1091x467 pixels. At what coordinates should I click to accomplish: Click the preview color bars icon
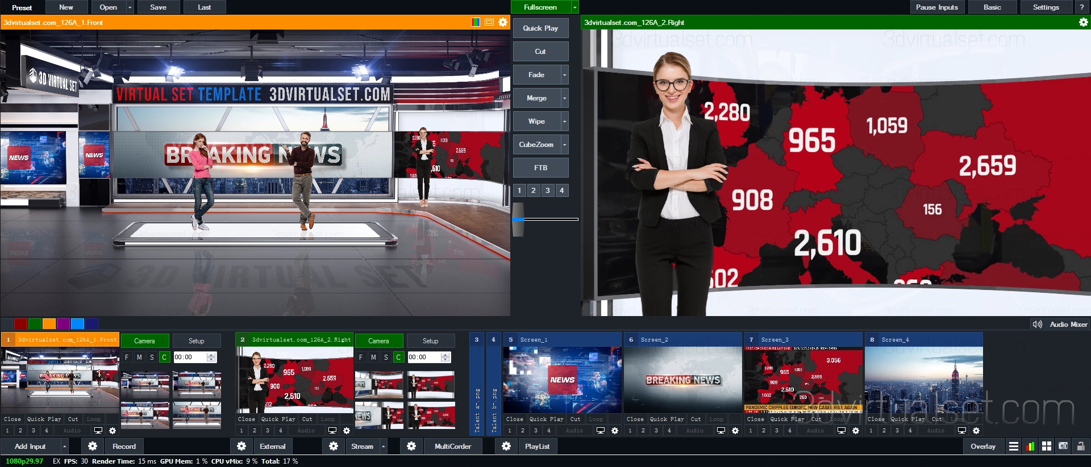[476, 22]
